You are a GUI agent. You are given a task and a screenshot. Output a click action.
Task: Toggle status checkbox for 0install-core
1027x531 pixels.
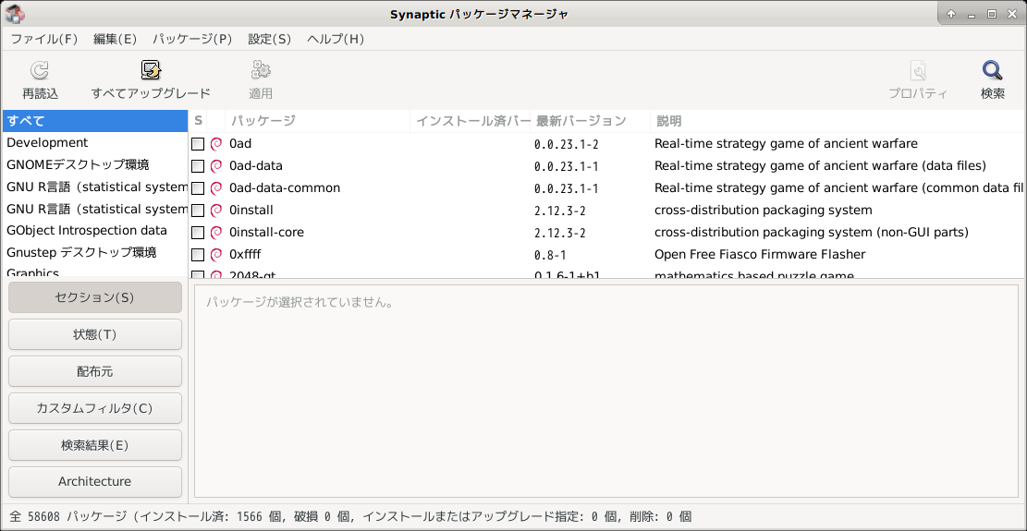click(x=198, y=232)
